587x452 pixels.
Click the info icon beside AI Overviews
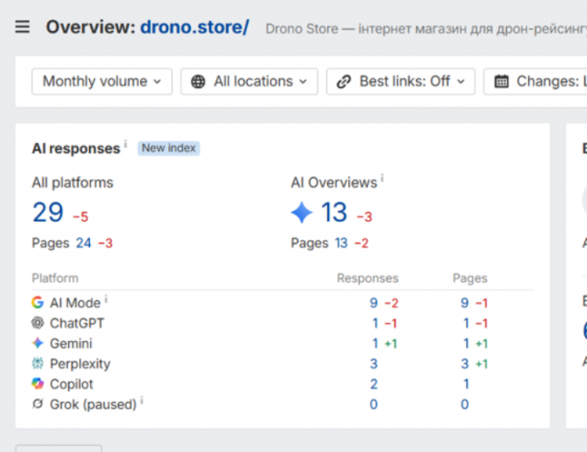coord(383,177)
